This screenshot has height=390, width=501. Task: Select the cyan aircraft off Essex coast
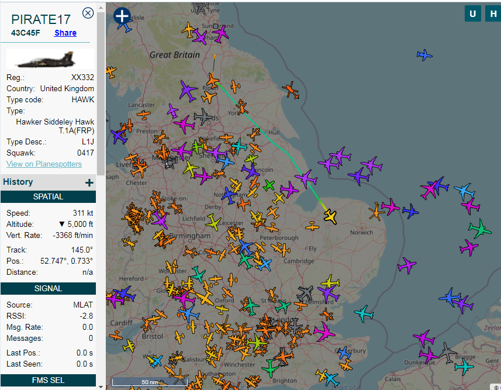coord(364,313)
